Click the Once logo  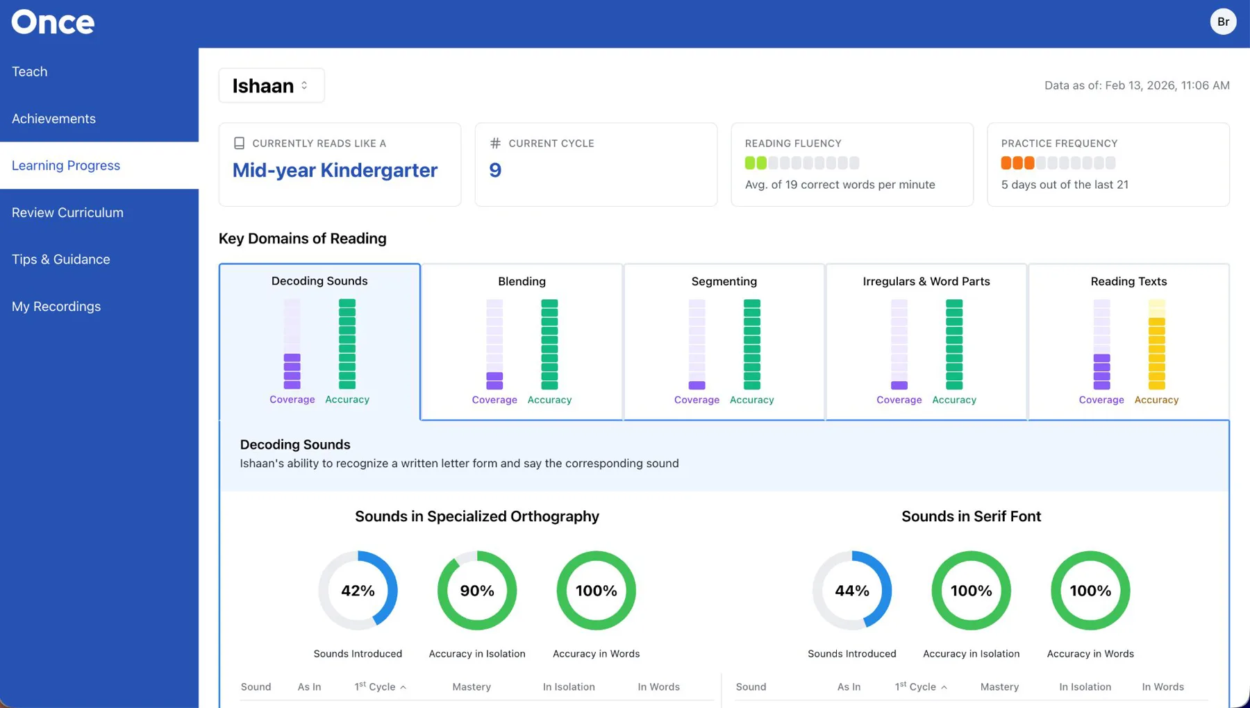tap(53, 22)
